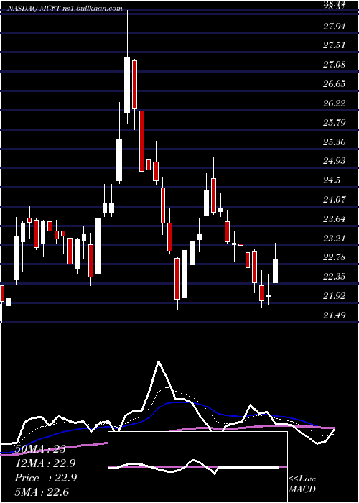Screen dimensions: 359x503
Task: Click the Live MACD label
Action: tap(302, 484)
